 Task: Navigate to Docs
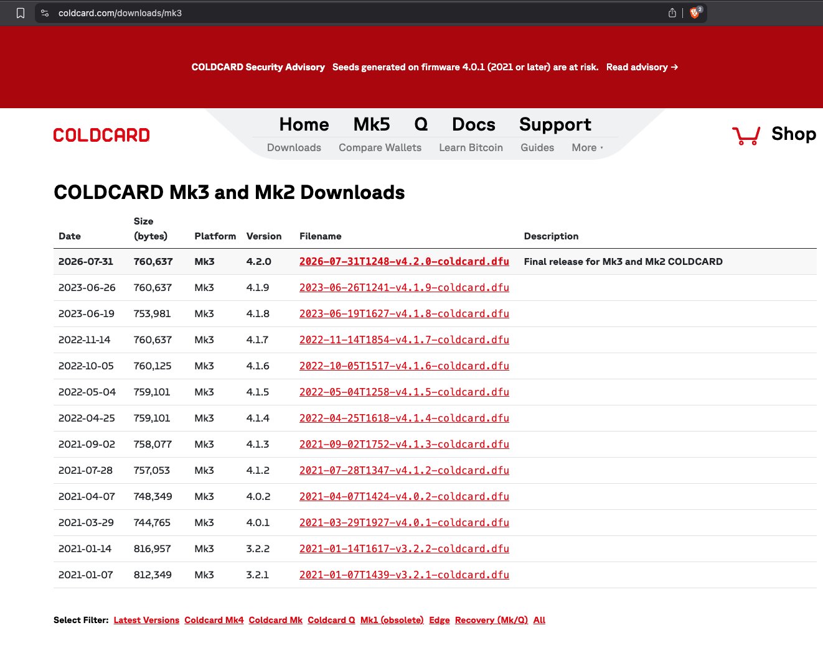point(474,124)
